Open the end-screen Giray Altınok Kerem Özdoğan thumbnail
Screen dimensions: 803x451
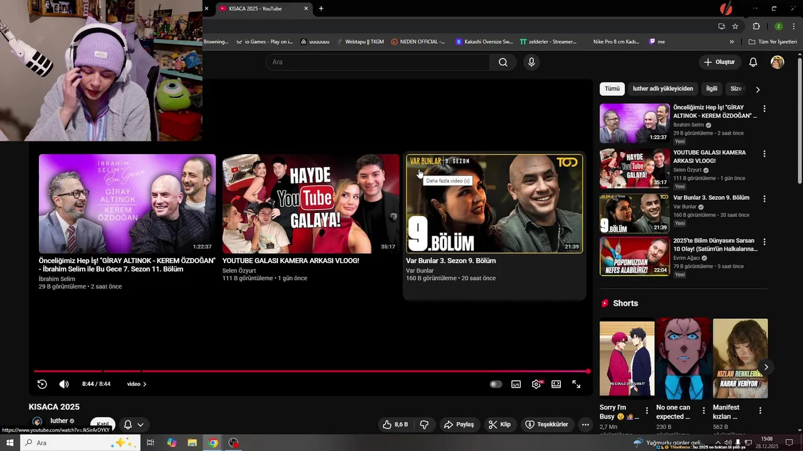(127, 204)
